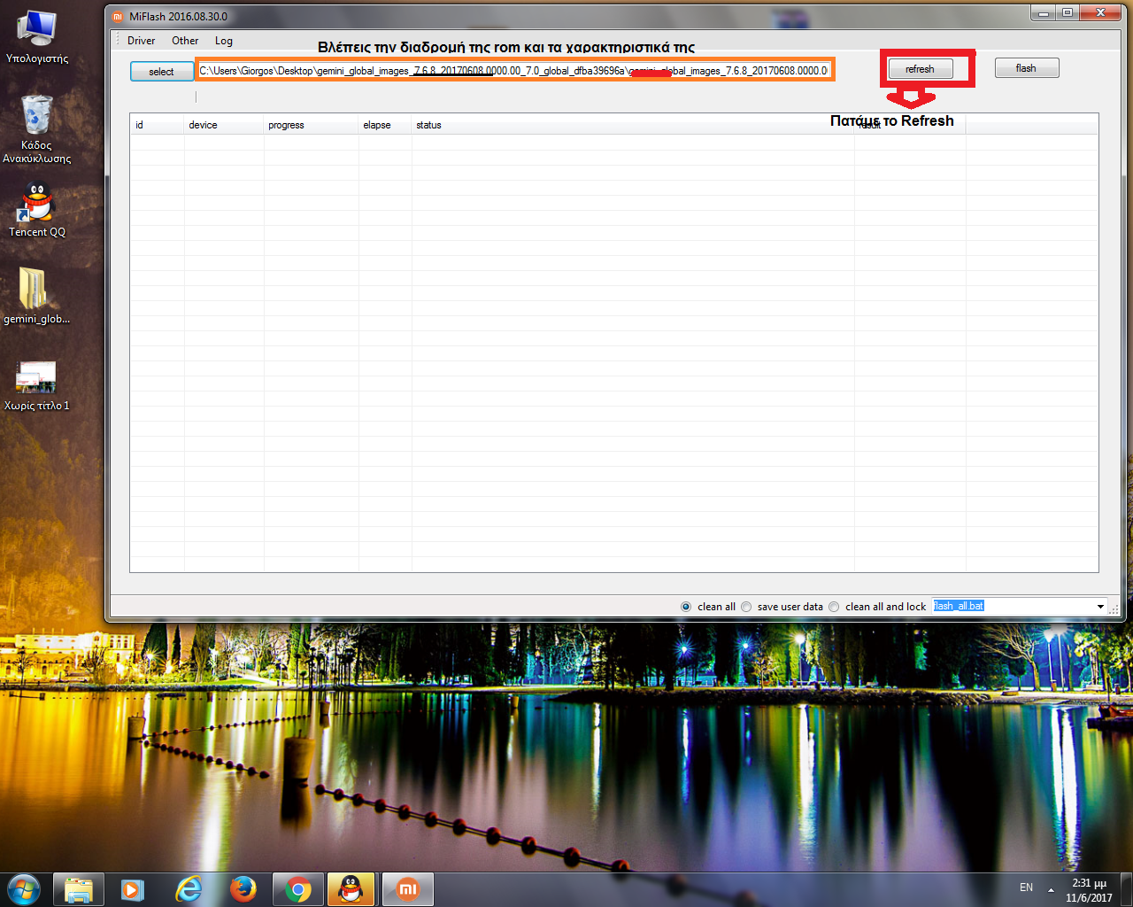Show hidden icons in the system tray
This screenshot has height=907, width=1133.
pos(1051,889)
